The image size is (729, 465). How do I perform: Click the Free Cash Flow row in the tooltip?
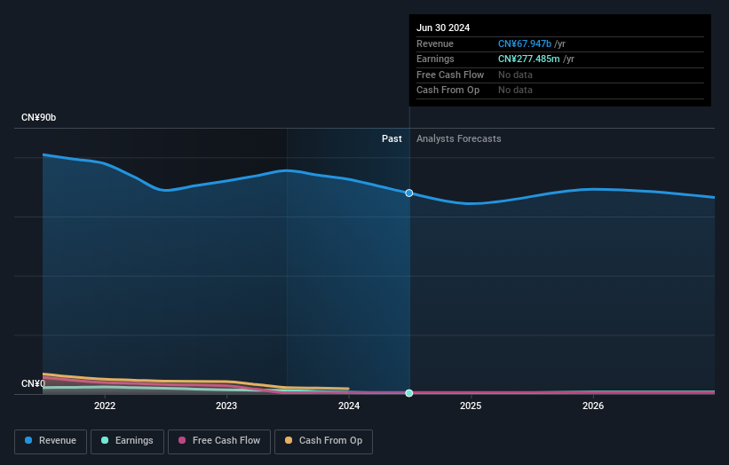coord(559,75)
